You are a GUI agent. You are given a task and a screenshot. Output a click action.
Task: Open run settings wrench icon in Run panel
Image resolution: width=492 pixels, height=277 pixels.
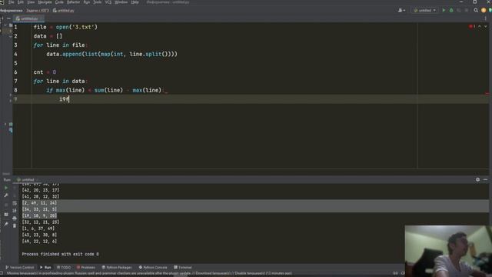click(x=6, y=195)
